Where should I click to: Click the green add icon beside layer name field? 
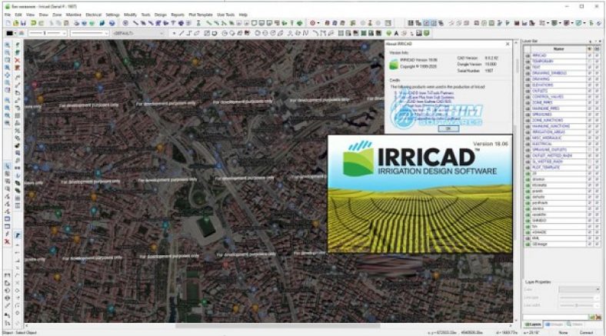point(591,318)
